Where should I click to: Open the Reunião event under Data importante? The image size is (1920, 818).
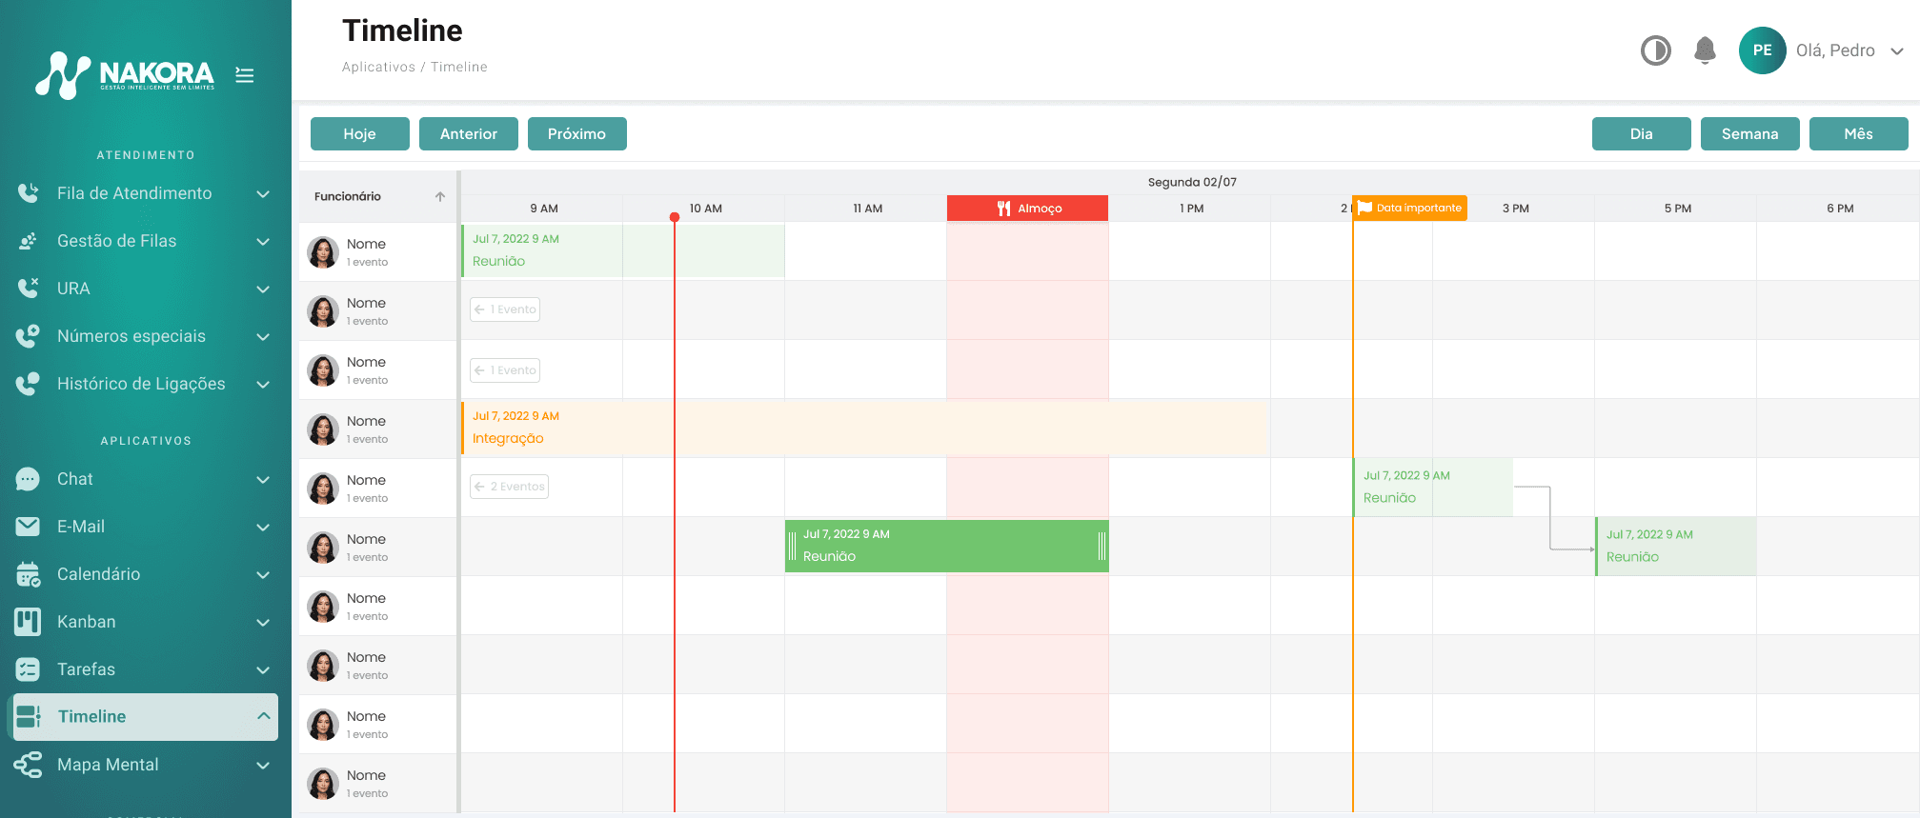click(1433, 487)
